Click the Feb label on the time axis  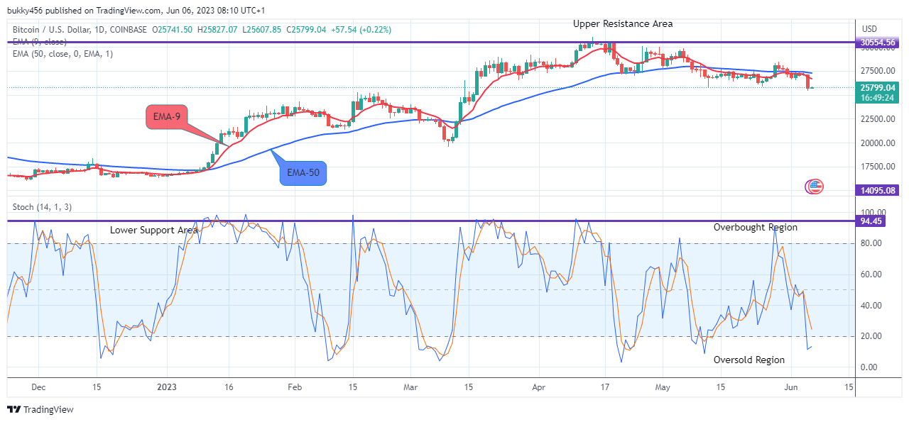pos(295,387)
